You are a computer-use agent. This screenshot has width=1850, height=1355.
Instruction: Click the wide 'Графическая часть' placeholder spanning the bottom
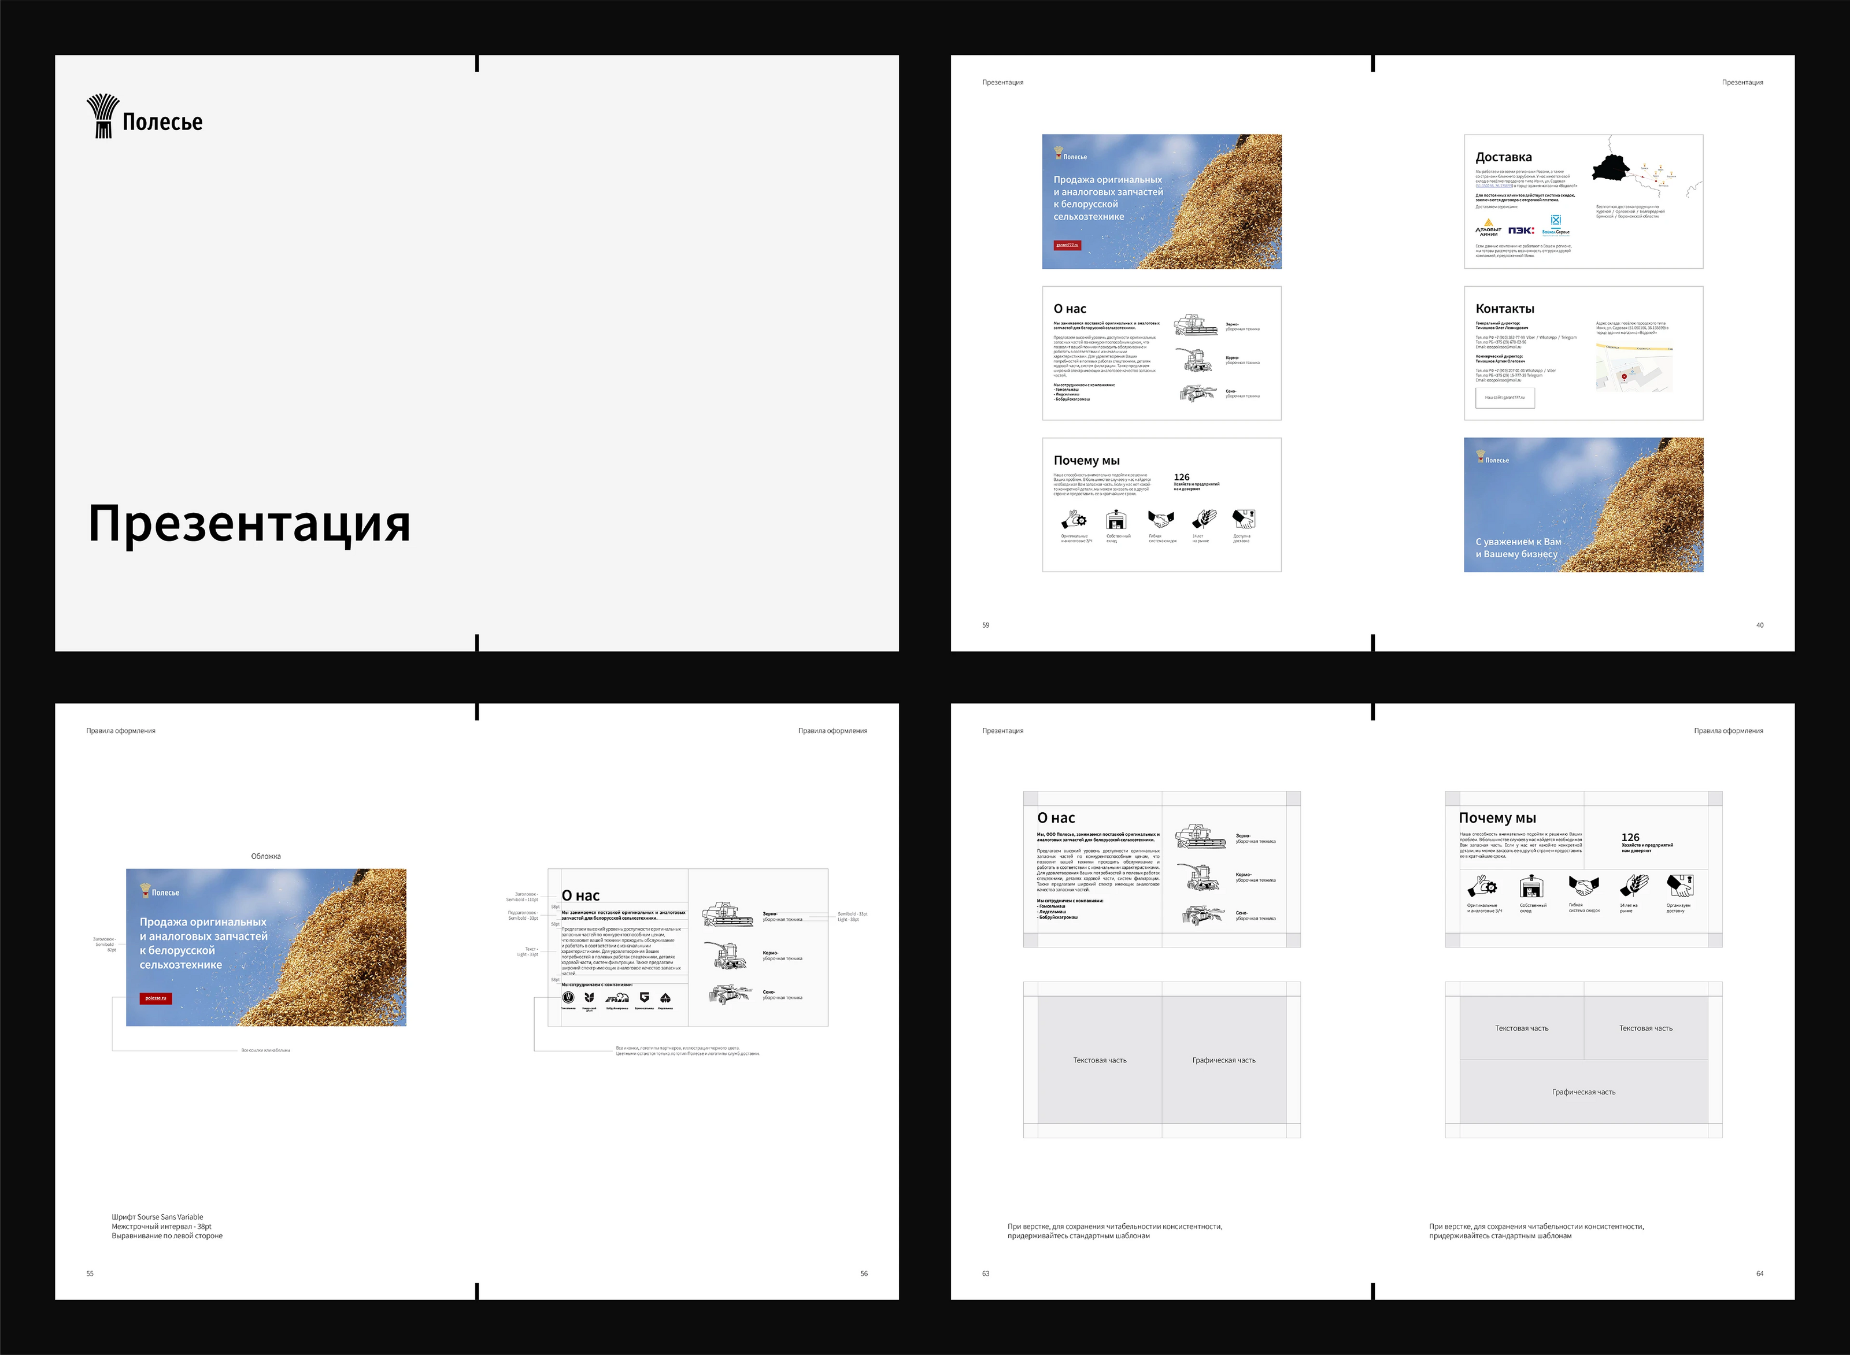pyautogui.click(x=1583, y=1092)
